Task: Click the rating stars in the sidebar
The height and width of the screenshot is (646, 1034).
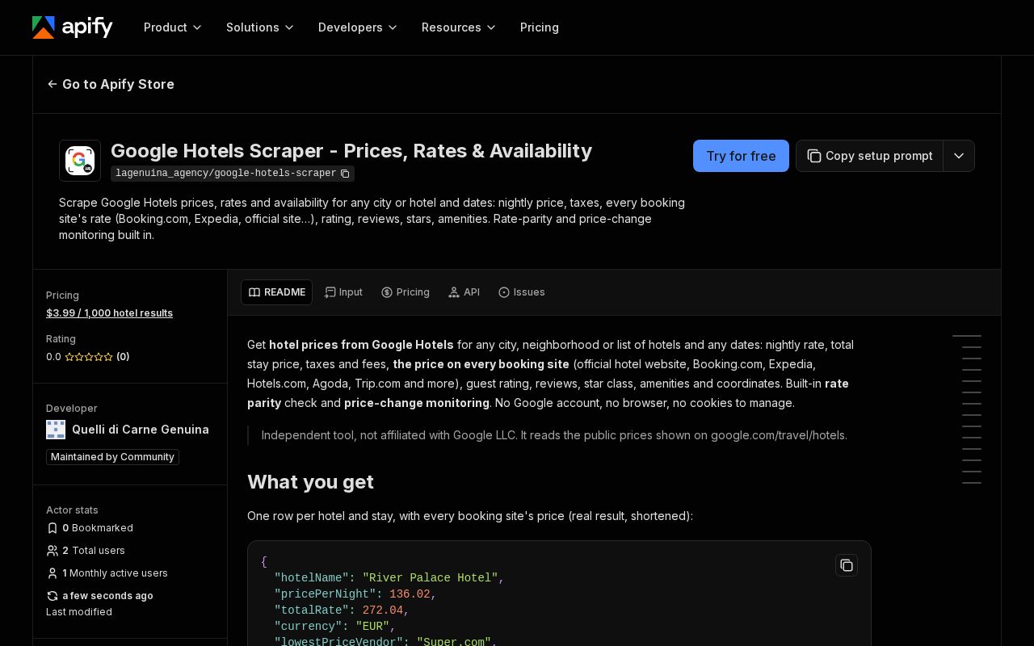Action: tap(89, 357)
